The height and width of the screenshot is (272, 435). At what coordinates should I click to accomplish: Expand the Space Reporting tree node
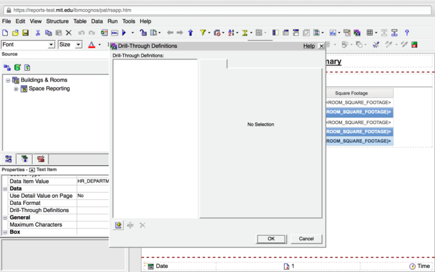16,89
